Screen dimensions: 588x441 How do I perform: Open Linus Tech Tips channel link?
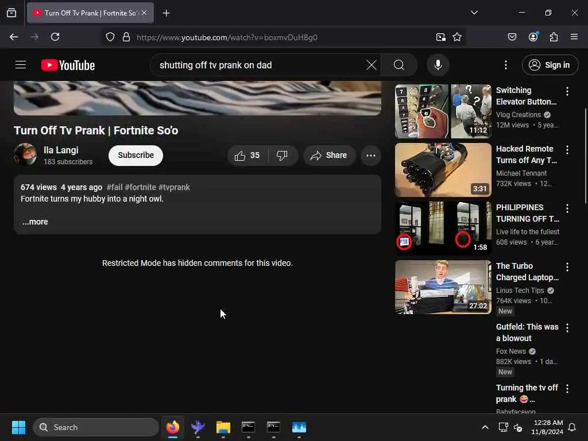(520, 290)
